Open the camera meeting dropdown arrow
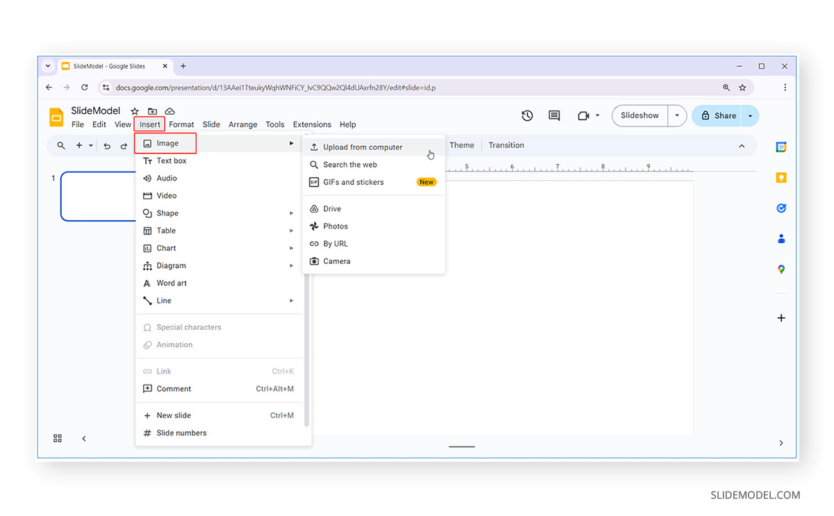 click(x=597, y=116)
